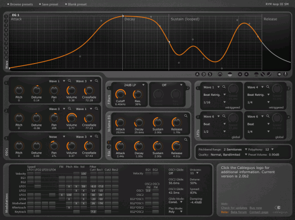Viewport: 295px width, 220px height.
Task: Apply the flat line curve shape icon
Action: [256, 74]
